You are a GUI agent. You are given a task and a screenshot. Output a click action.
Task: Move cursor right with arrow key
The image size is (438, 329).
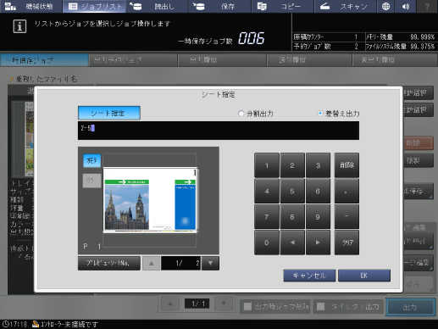(318, 243)
